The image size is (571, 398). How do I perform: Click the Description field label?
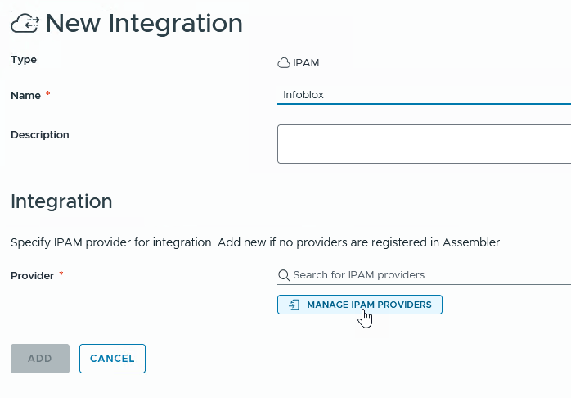tap(40, 135)
